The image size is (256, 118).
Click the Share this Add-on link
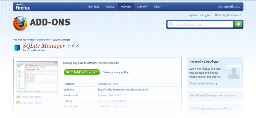[x=31, y=103]
